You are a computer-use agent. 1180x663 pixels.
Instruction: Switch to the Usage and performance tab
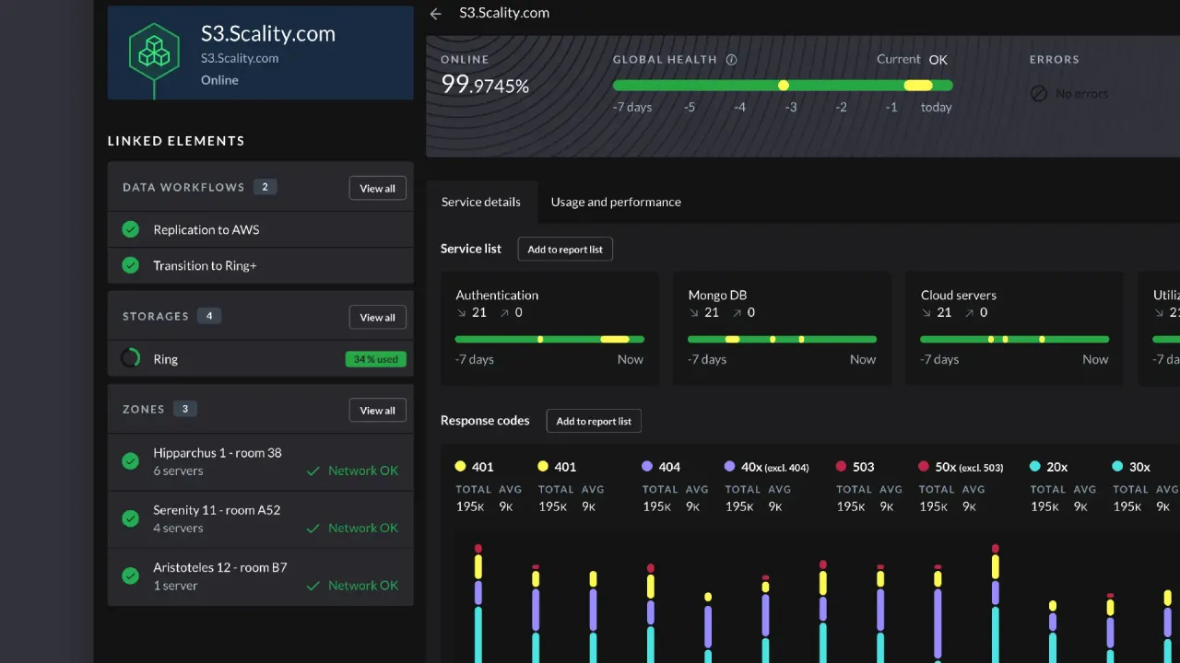click(x=616, y=203)
